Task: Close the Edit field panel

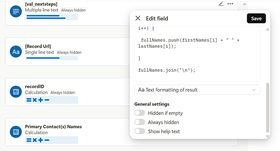Action: (x=138, y=18)
